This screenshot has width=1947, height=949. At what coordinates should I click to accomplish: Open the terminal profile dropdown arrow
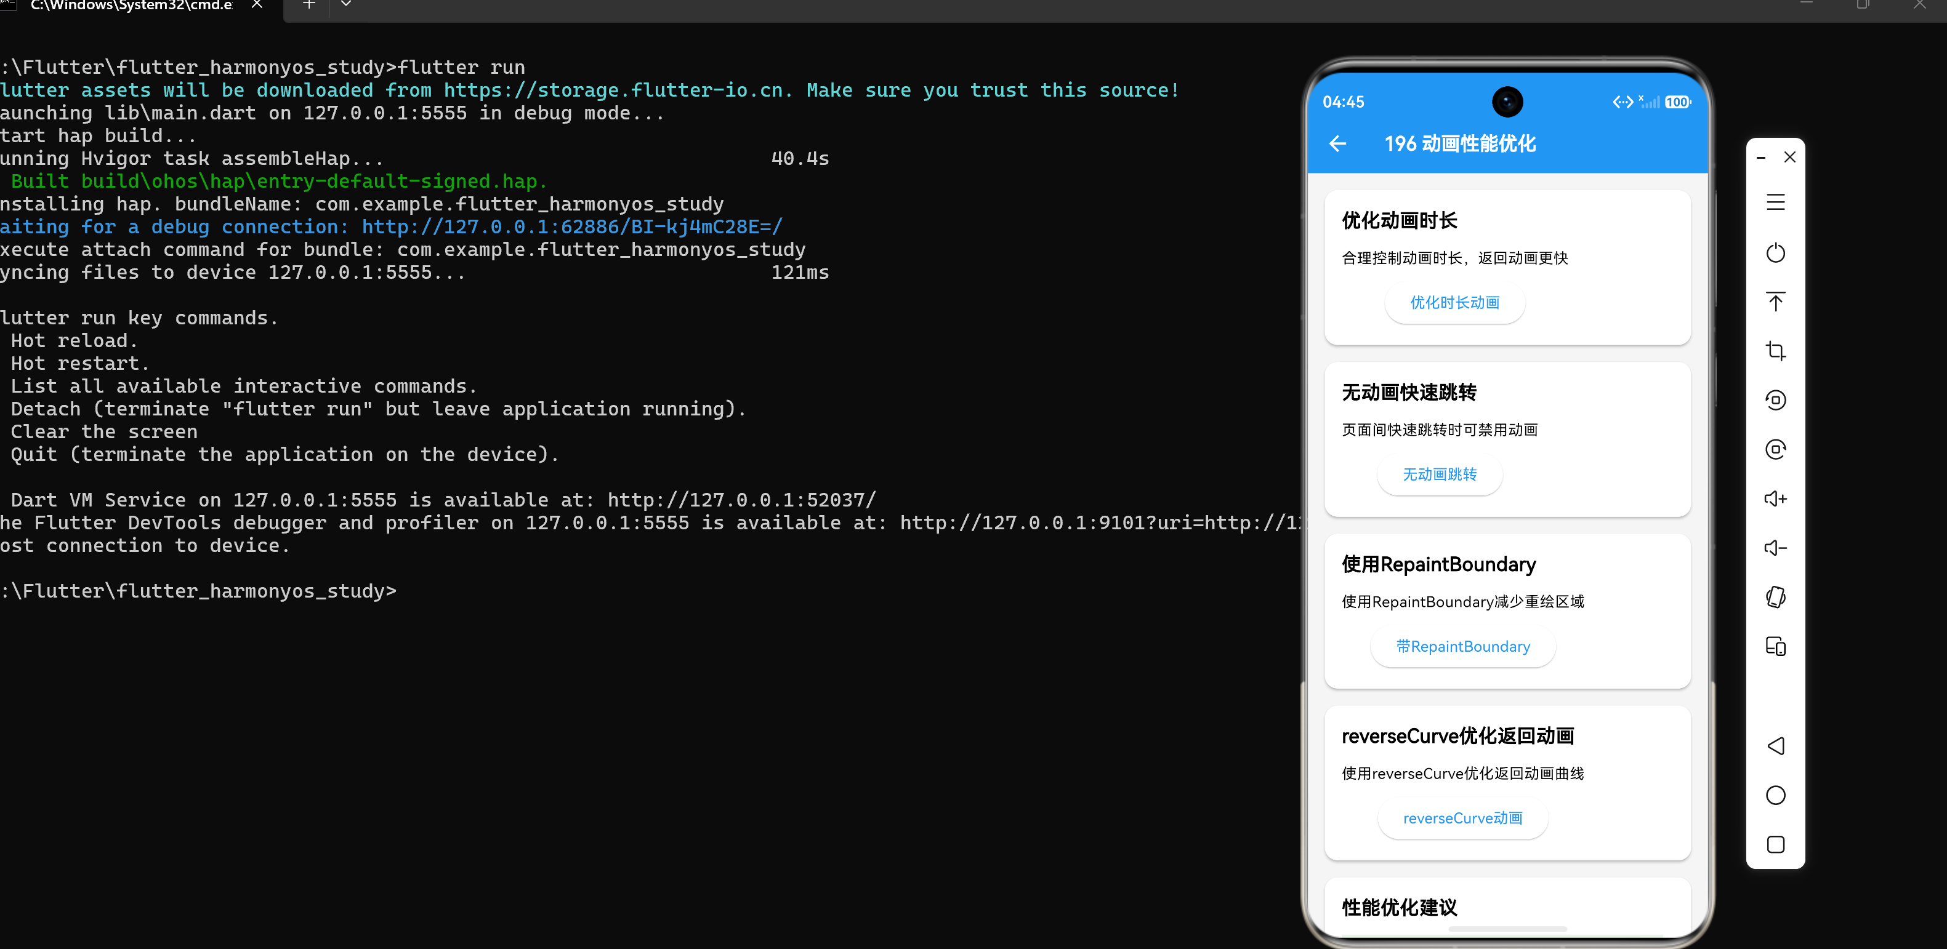tap(345, 4)
